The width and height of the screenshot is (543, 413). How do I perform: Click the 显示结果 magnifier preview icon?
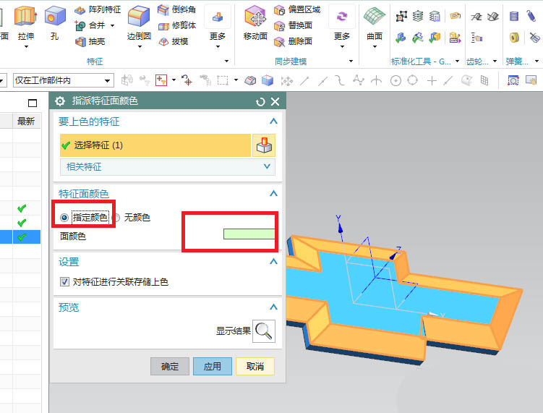264,331
